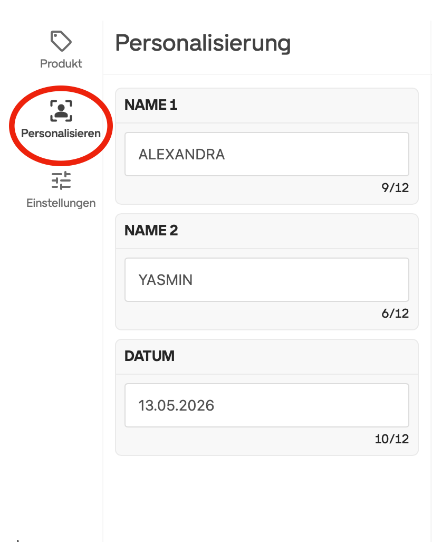The height and width of the screenshot is (542, 432).
Task: Click the Produkt tag icon
Action: [61, 41]
